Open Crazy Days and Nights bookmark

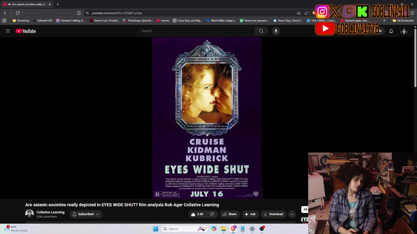coord(187,20)
